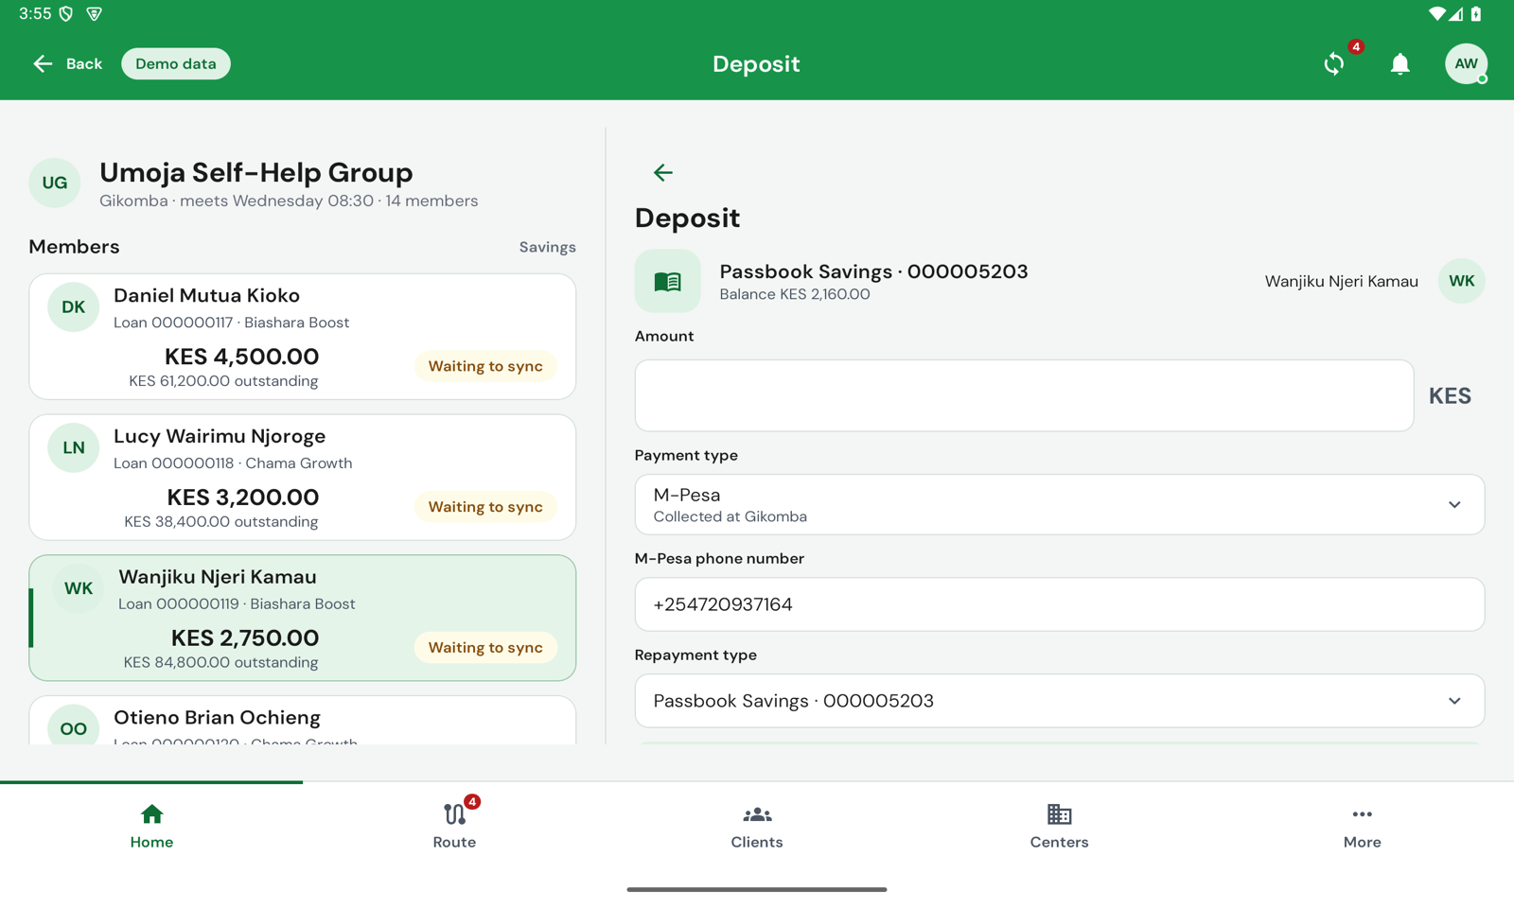Tap the Demo data chip
The image size is (1514, 908).
pos(176,63)
